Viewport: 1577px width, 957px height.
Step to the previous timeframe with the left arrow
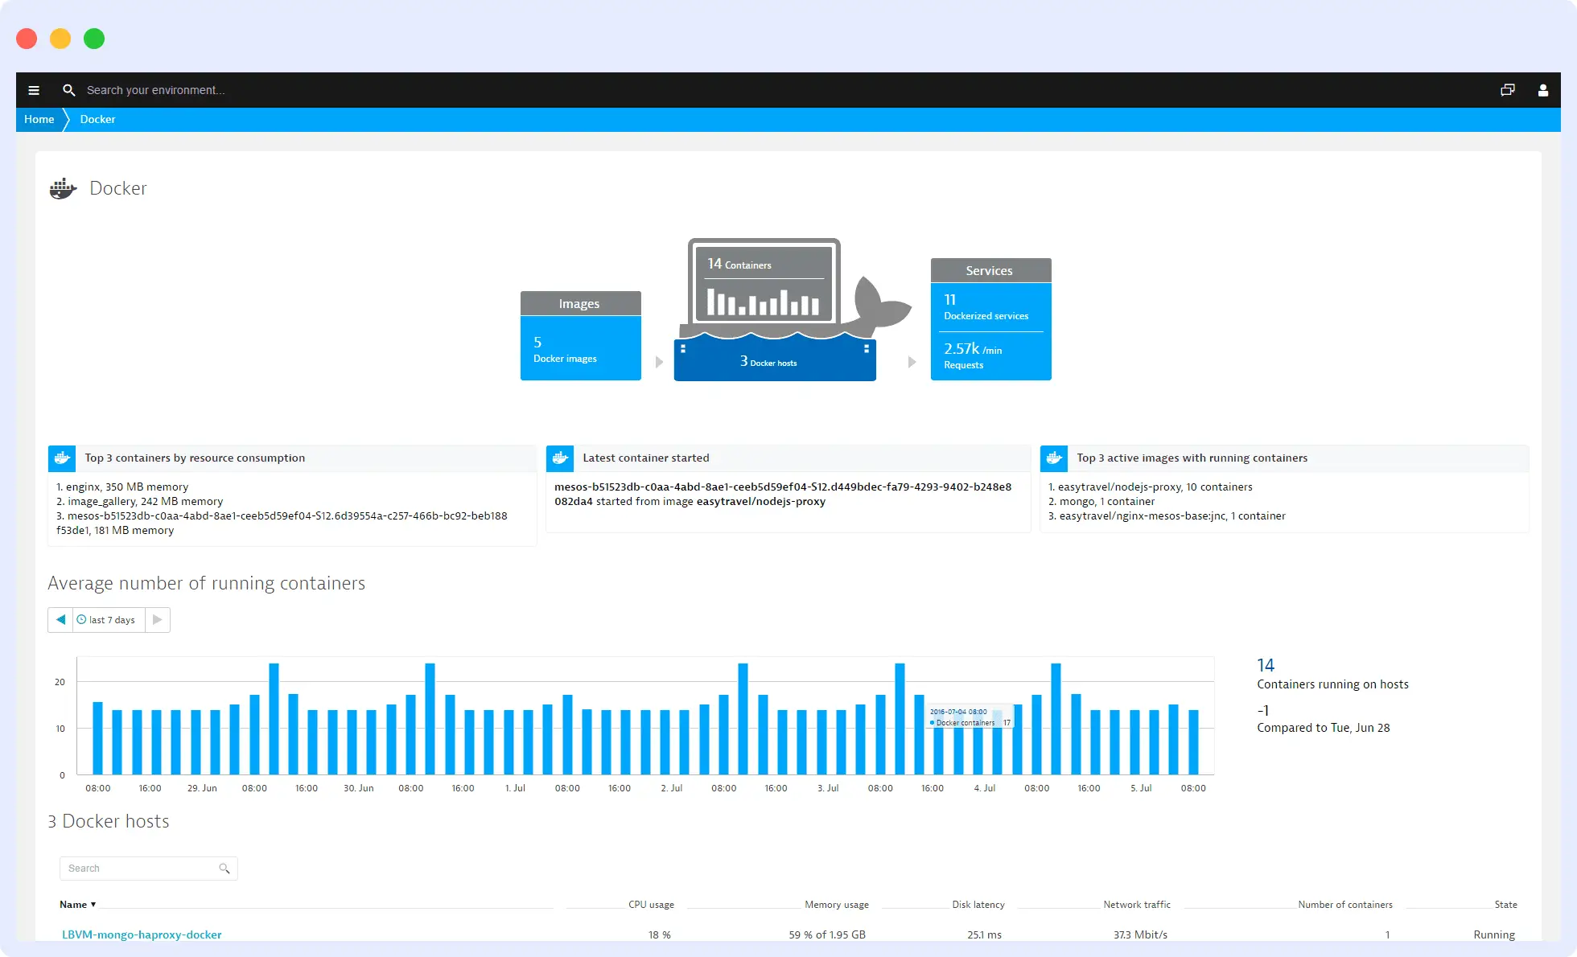click(x=60, y=619)
